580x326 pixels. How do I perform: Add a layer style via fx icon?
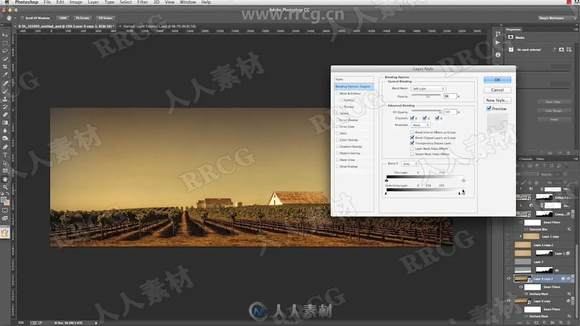point(528,323)
